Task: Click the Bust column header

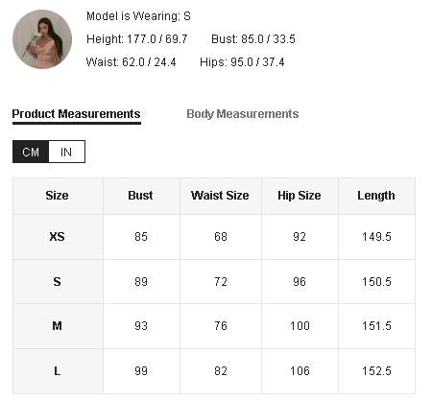Action: (x=141, y=196)
